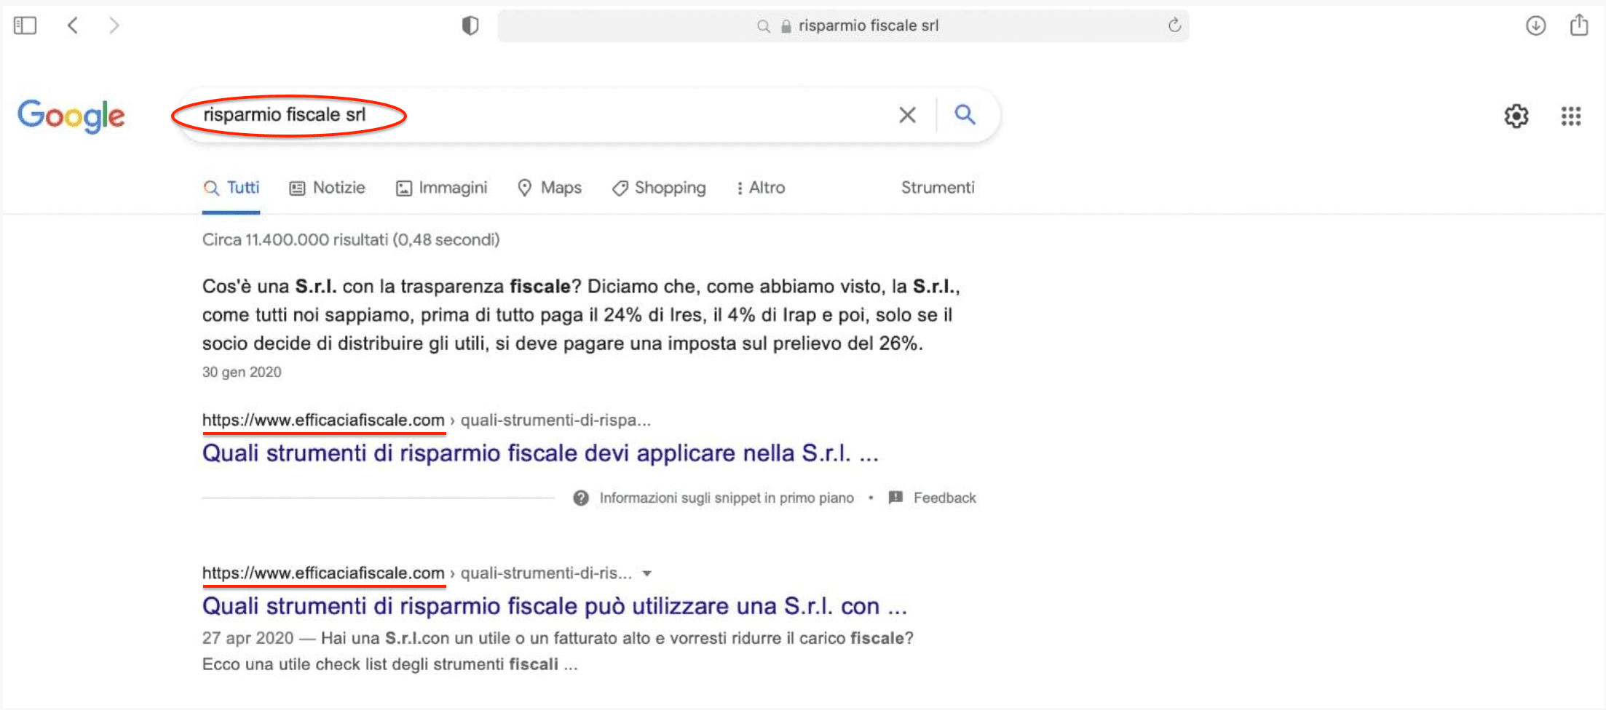Reload the current page

click(1174, 26)
